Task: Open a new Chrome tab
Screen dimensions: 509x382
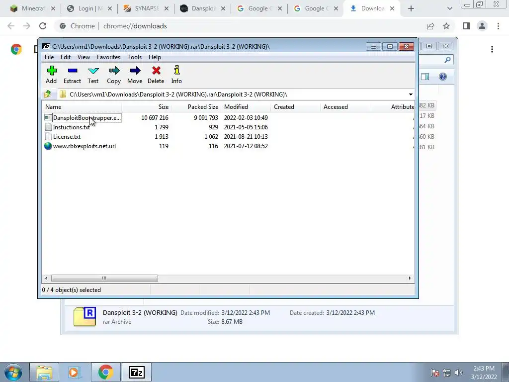Action: [x=411, y=9]
